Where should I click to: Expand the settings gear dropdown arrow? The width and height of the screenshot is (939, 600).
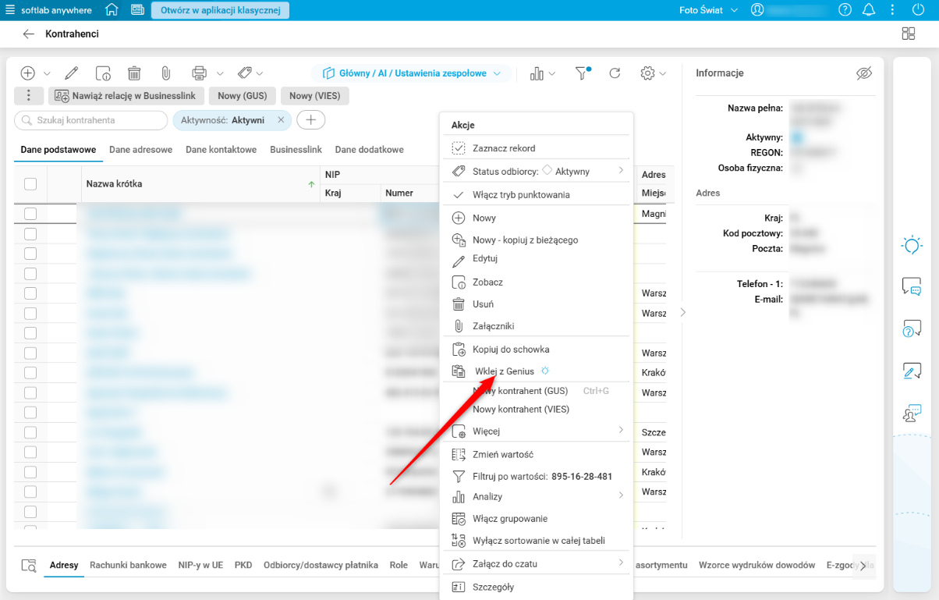[x=663, y=73]
